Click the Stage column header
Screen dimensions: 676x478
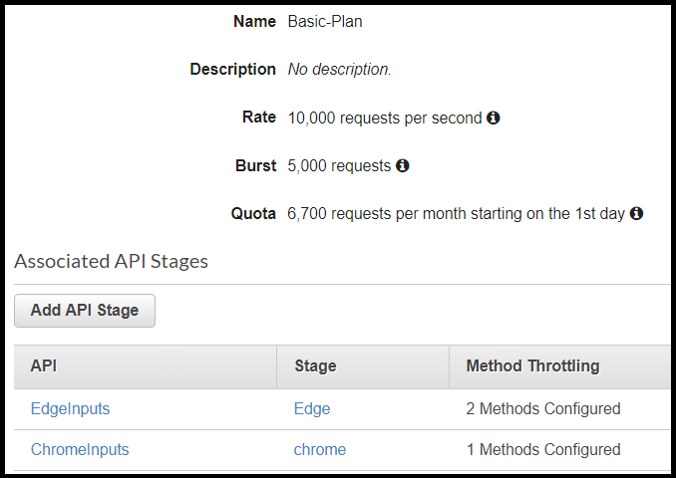[x=315, y=365]
